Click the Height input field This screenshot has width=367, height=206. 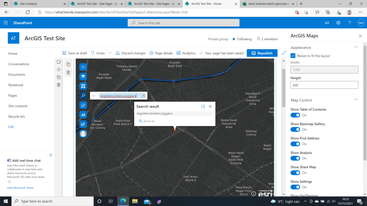pos(324,85)
